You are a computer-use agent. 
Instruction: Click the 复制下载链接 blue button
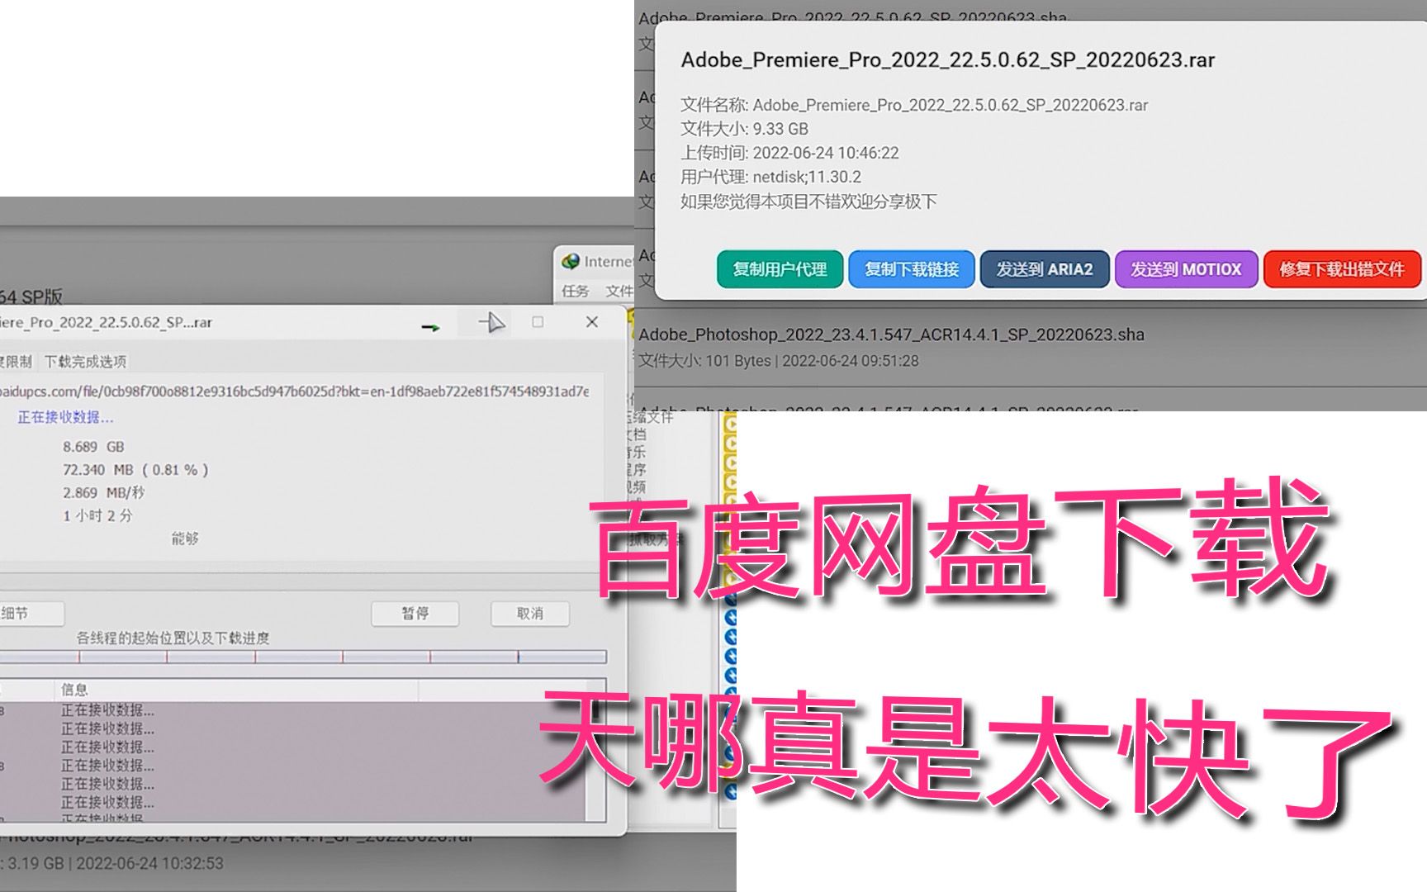coord(912,269)
